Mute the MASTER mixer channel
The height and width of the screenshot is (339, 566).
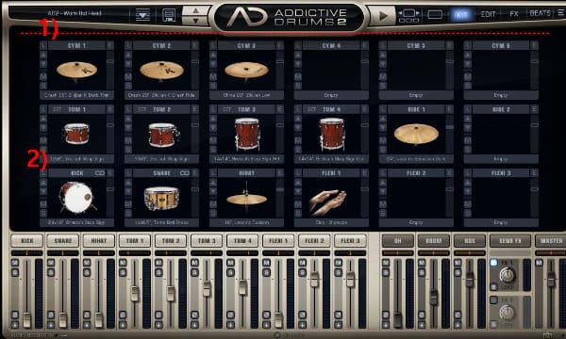point(539,263)
